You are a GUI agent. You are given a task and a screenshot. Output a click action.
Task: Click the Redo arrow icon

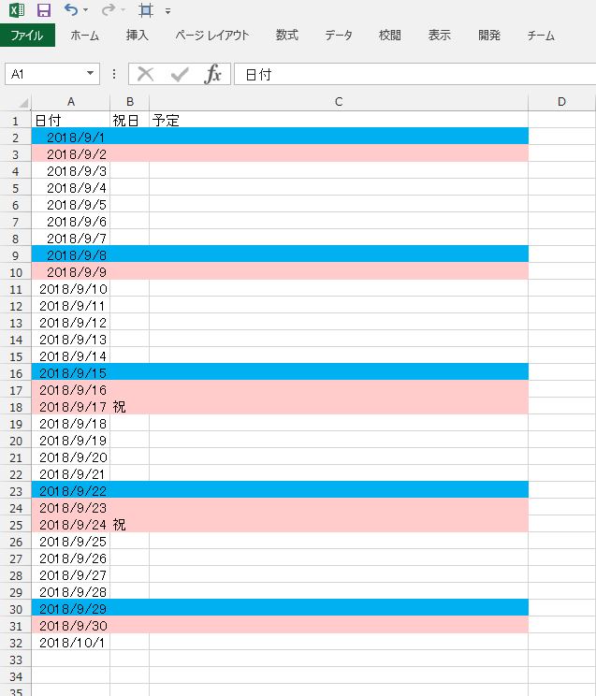pyautogui.click(x=108, y=10)
